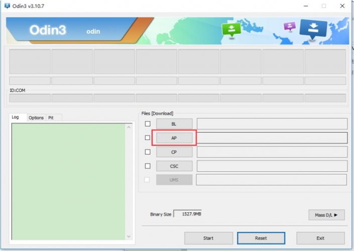The image size is (354, 251).
Task: Click the AP file path field
Action: pyautogui.click(x=272, y=138)
